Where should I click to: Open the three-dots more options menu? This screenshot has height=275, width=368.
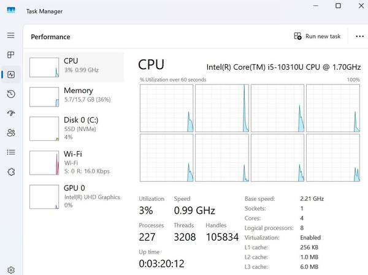coord(359,36)
